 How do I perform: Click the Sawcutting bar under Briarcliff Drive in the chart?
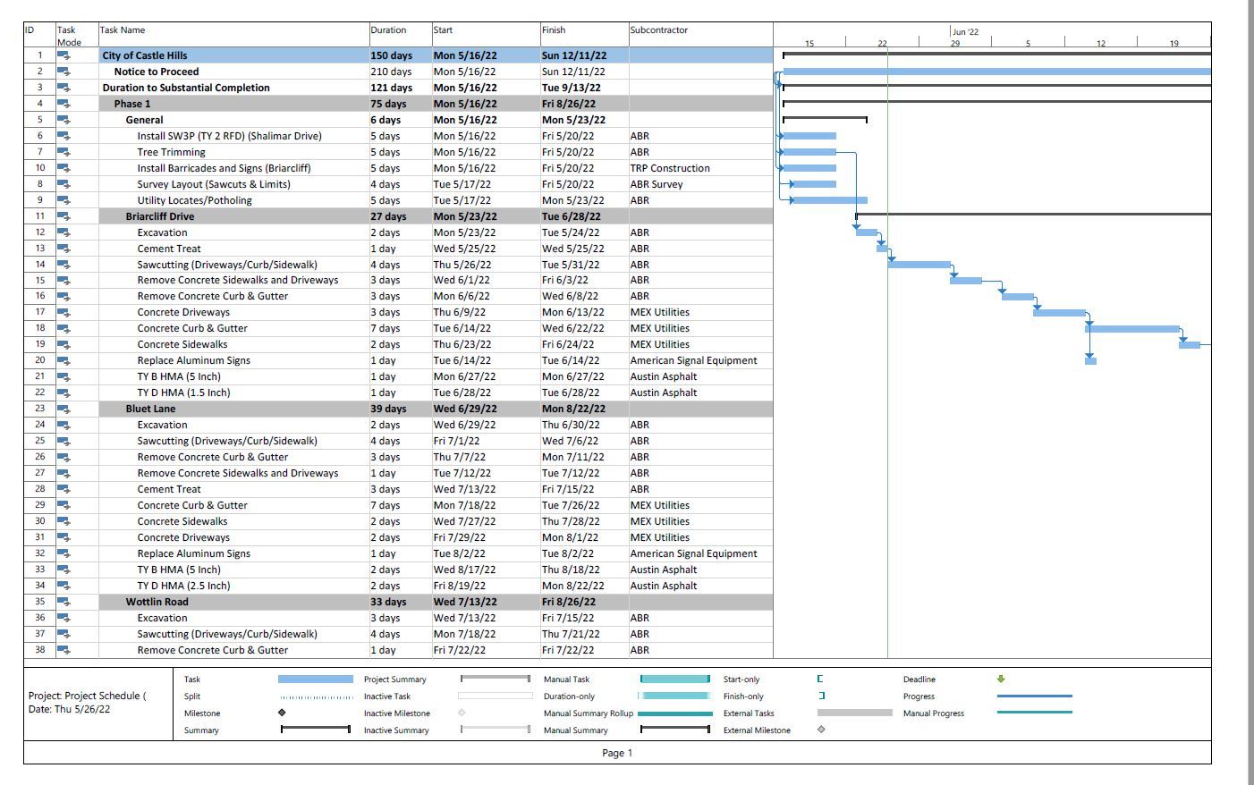[x=919, y=265]
